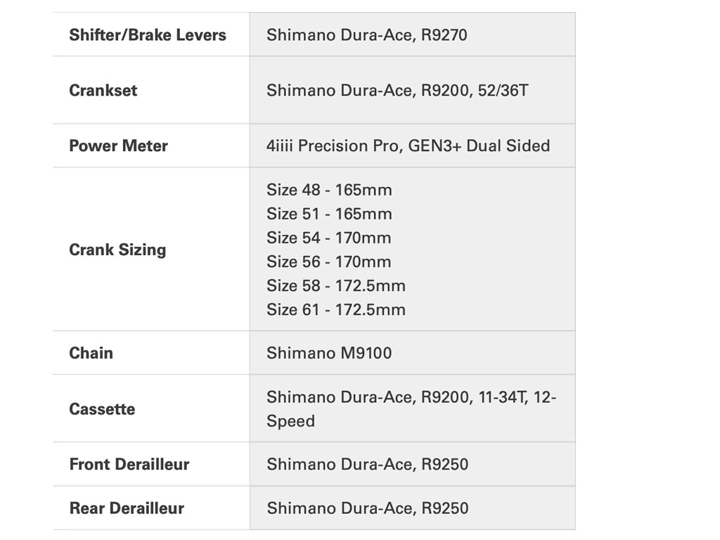Screen dimensions: 720x540
Task: Click the Size 61 - 172.5mm line
Action: [335, 309]
